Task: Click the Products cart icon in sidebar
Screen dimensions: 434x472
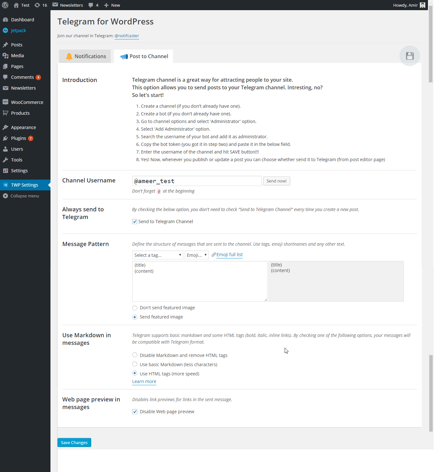Action: 5,113
